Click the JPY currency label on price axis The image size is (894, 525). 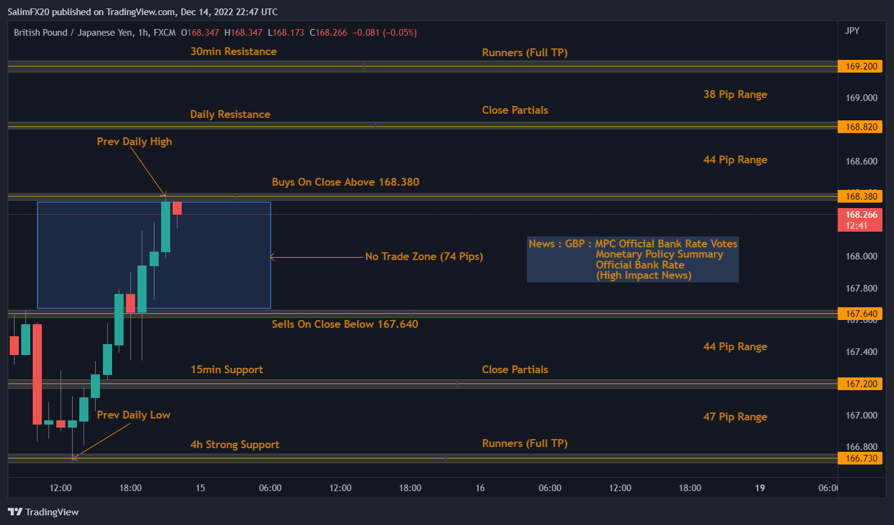852,31
